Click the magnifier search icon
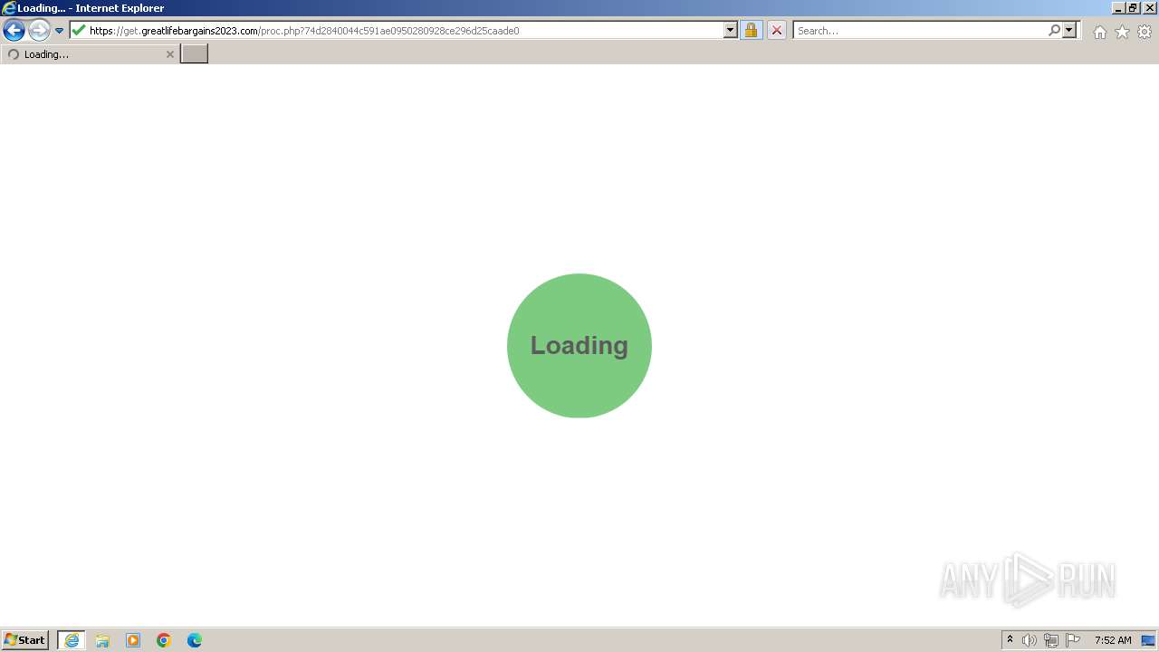Image resolution: width=1159 pixels, height=652 pixels. pyautogui.click(x=1054, y=30)
